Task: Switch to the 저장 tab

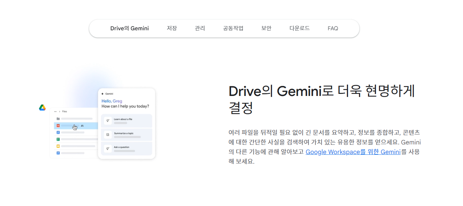Action: tap(172, 28)
